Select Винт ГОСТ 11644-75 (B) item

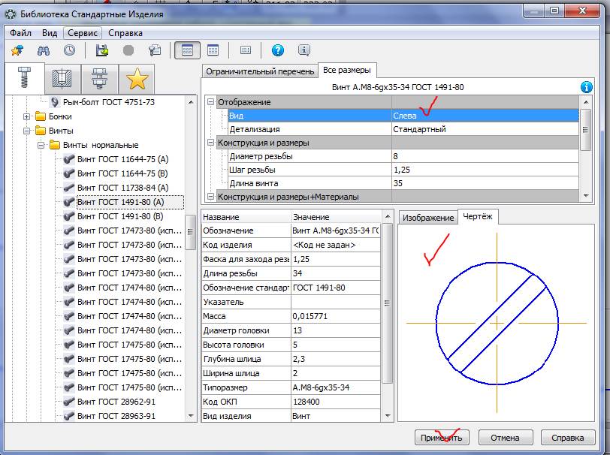pyautogui.click(x=123, y=173)
